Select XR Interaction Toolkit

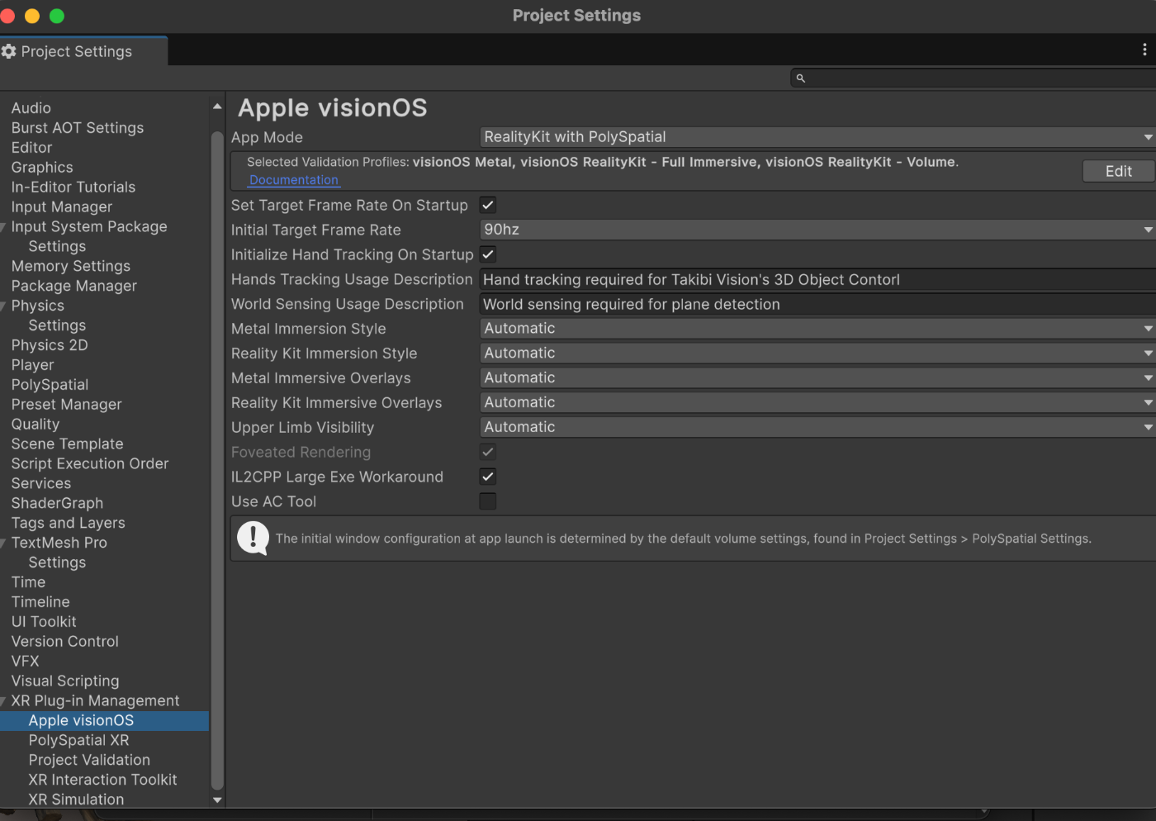coord(104,781)
